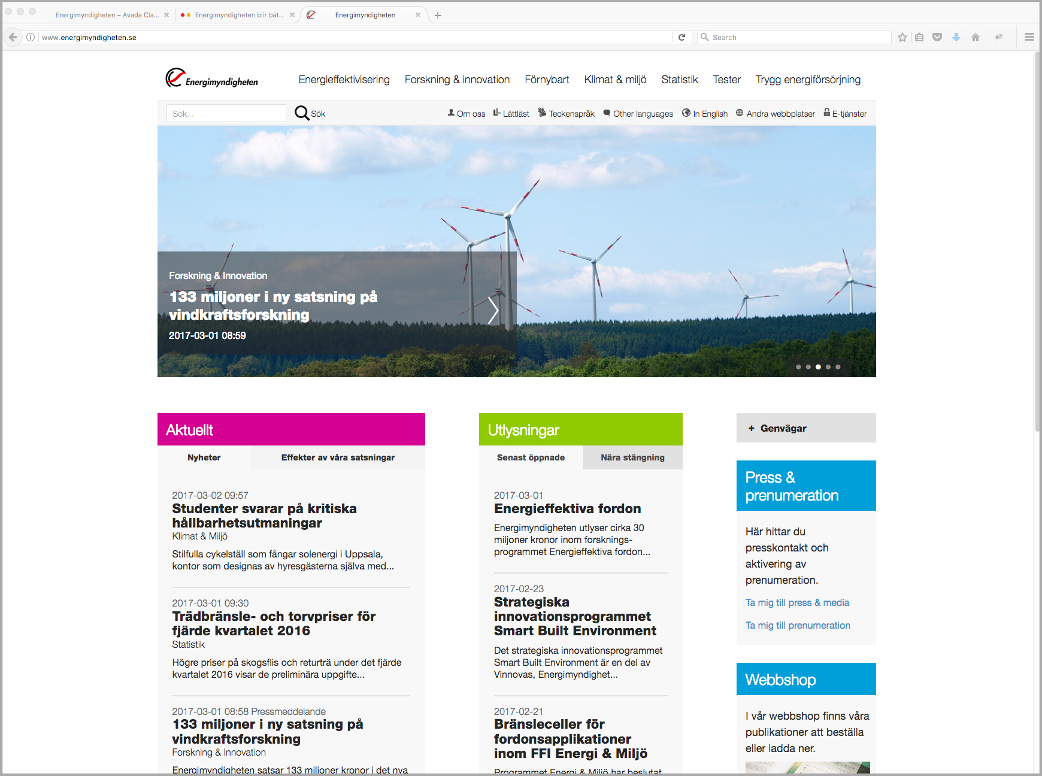Screen dimensions: 1042x776
Task: Open hero headline about vindkraftsforskning
Action: (273, 306)
